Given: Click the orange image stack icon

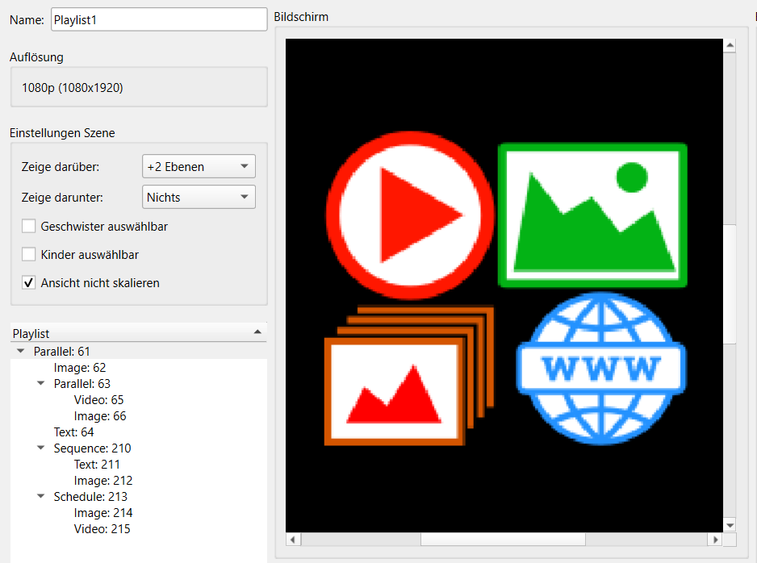Looking at the screenshot, I should (408, 375).
